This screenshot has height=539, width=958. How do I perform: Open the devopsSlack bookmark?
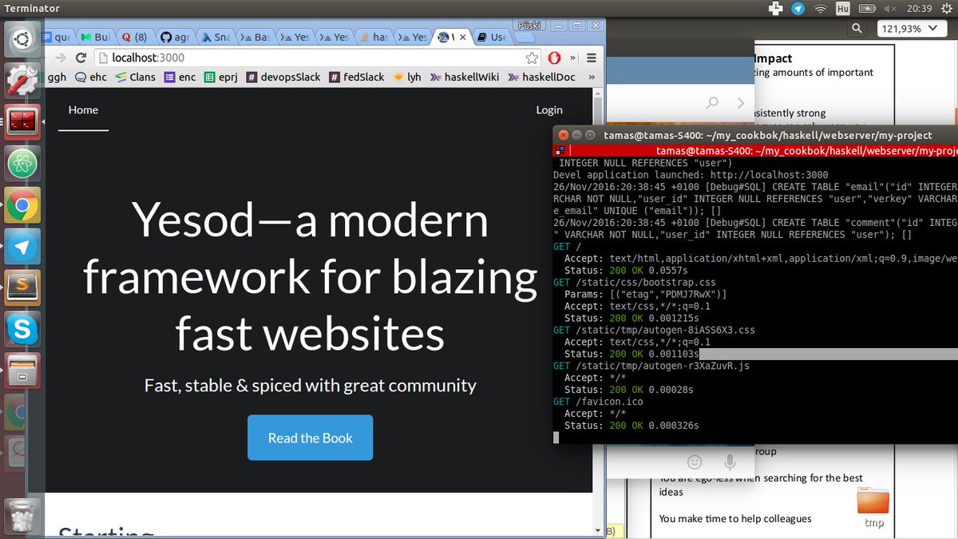tap(283, 77)
